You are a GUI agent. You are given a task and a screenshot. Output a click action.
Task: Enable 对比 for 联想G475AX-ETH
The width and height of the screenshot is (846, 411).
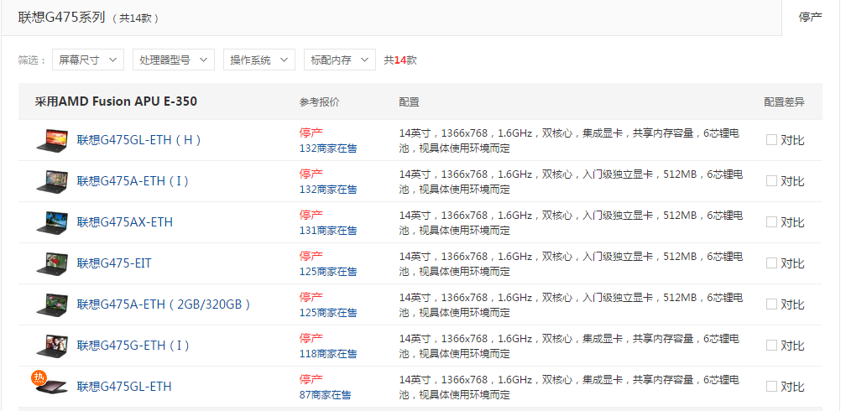(771, 222)
